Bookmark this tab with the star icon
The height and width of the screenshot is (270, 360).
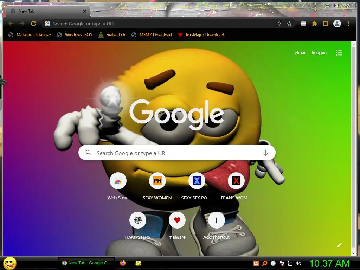point(289,24)
